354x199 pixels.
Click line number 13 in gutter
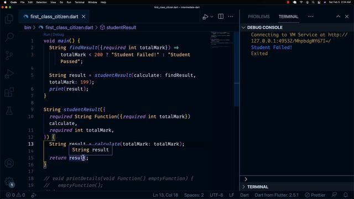(31, 144)
